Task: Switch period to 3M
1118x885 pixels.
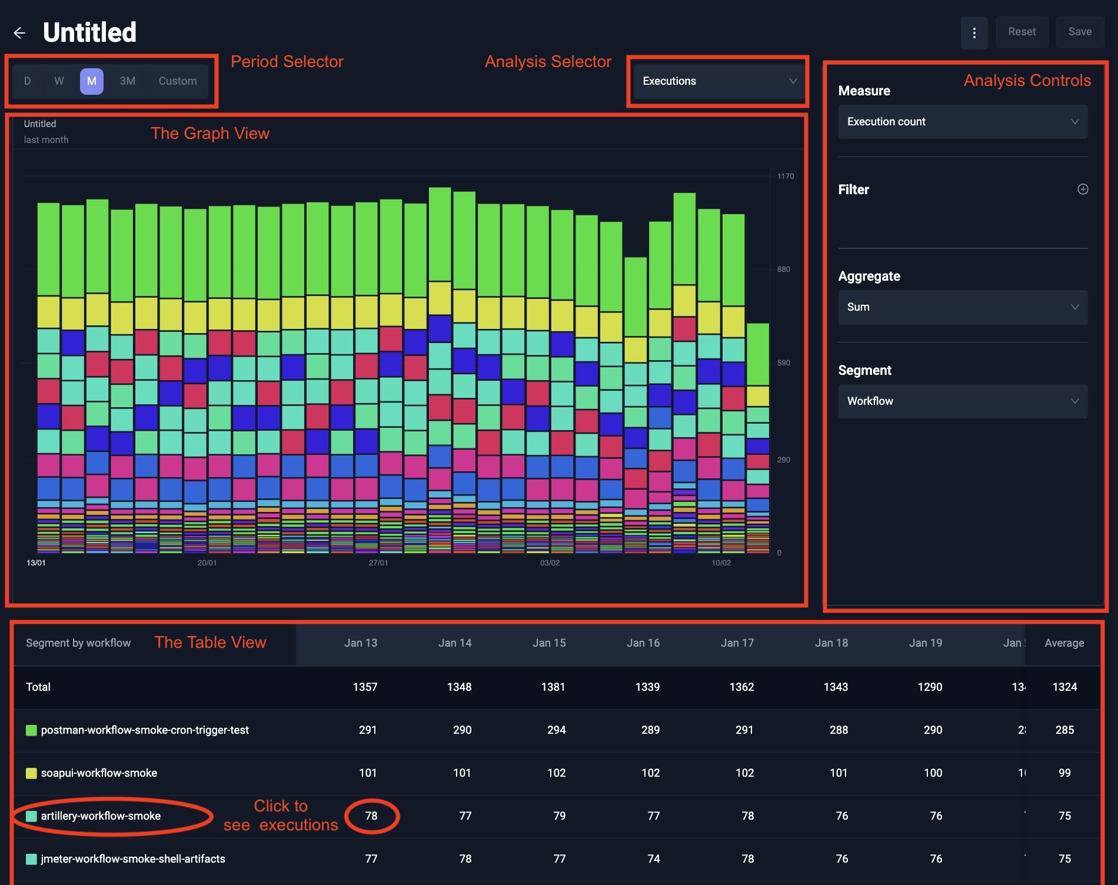Action: pyautogui.click(x=127, y=81)
